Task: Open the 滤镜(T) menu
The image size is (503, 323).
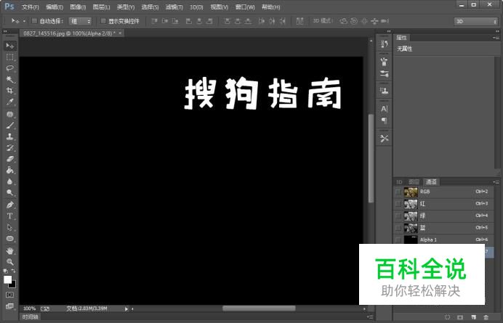Action: [x=174, y=7]
